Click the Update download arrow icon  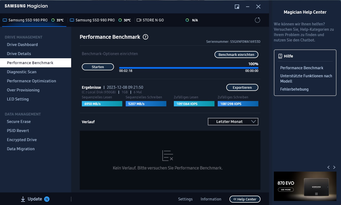pyautogui.click(x=23, y=199)
